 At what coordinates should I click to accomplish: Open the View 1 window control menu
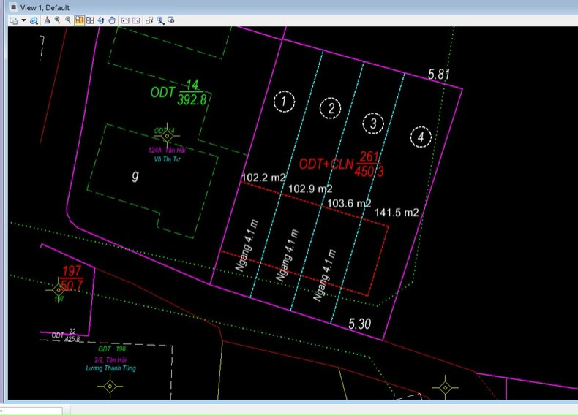[13, 7]
